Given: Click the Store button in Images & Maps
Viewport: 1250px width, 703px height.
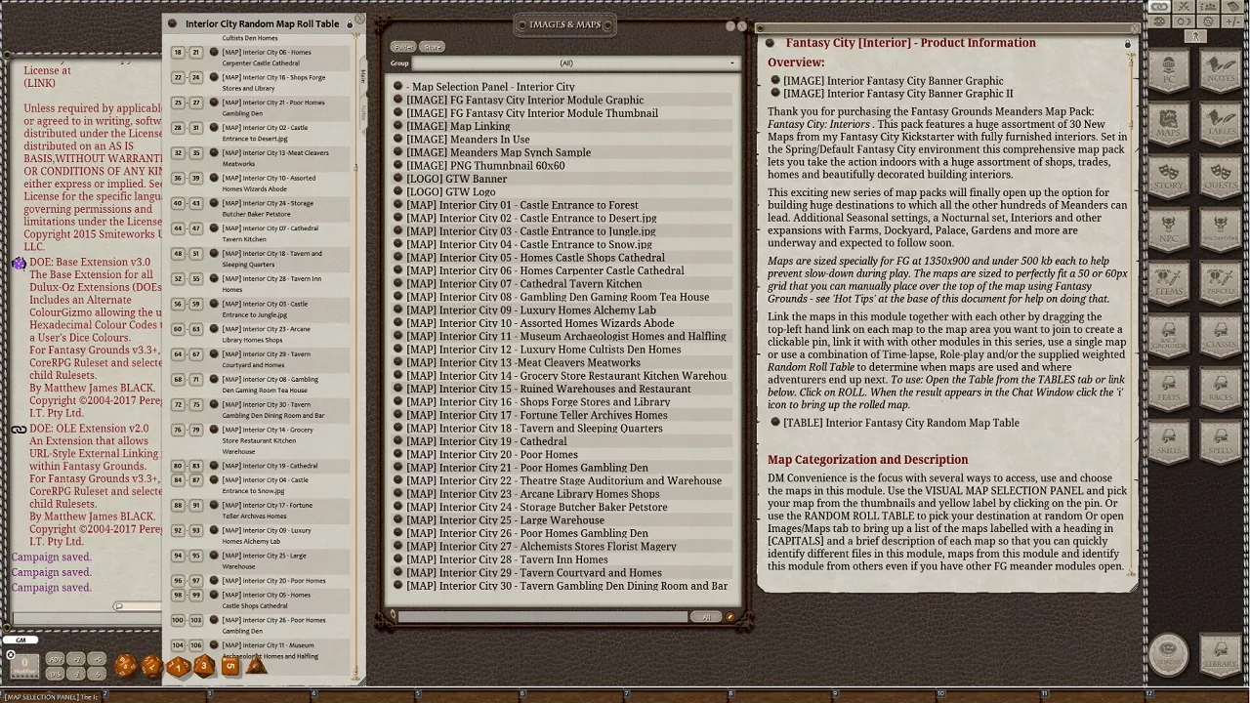Looking at the screenshot, I should 433,47.
